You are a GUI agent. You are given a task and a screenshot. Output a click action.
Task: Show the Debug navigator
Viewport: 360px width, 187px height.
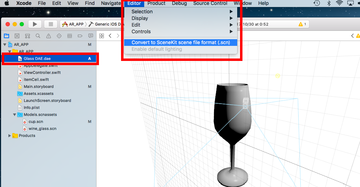(x=69, y=36)
